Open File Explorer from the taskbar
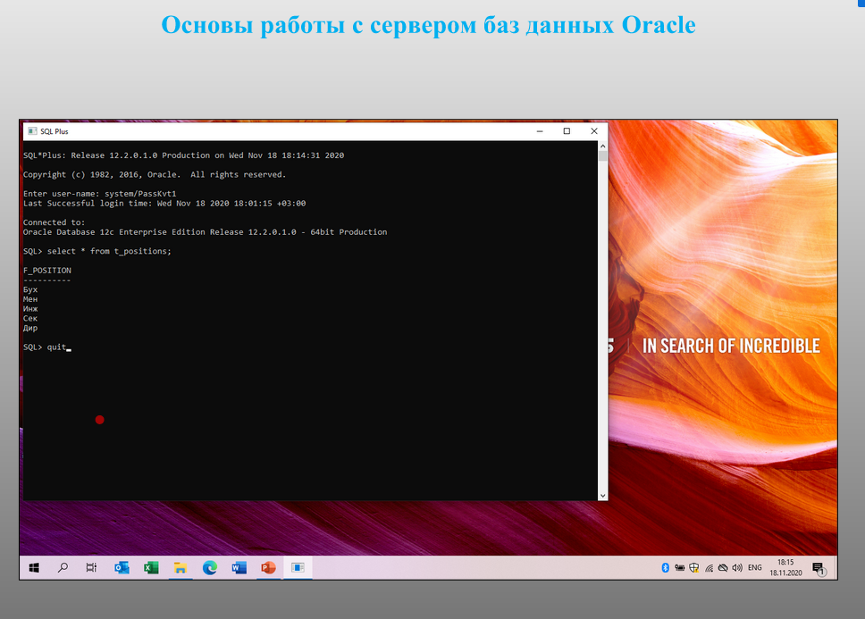865x619 pixels. (x=181, y=568)
